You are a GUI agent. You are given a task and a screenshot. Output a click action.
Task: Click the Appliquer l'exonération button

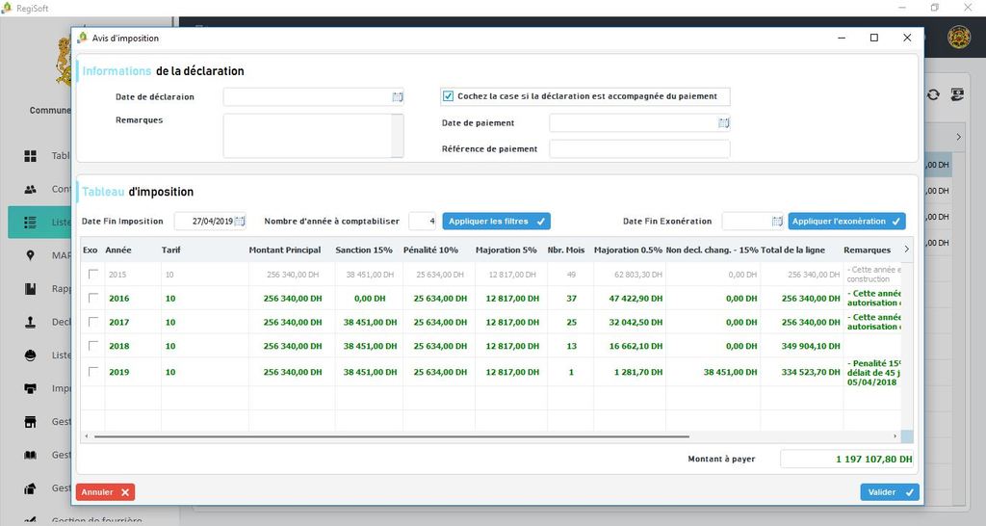[x=846, y=222]
